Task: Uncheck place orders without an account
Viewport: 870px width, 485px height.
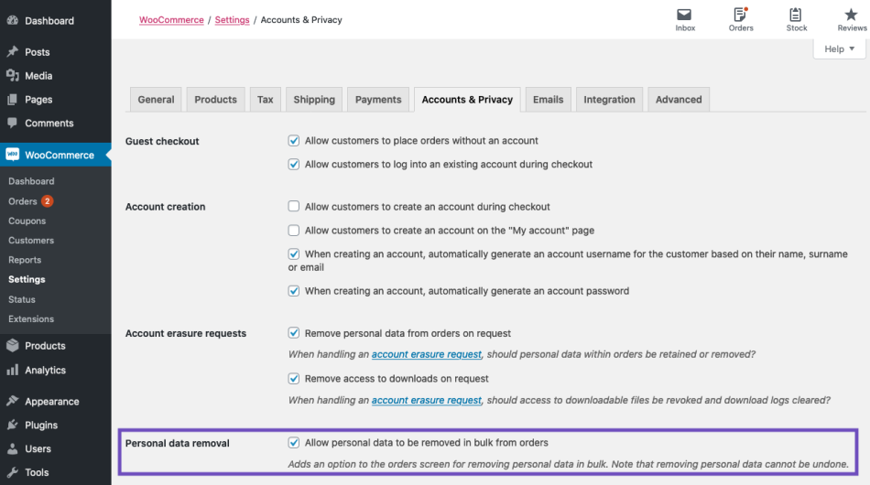Action: coord(294,141)
